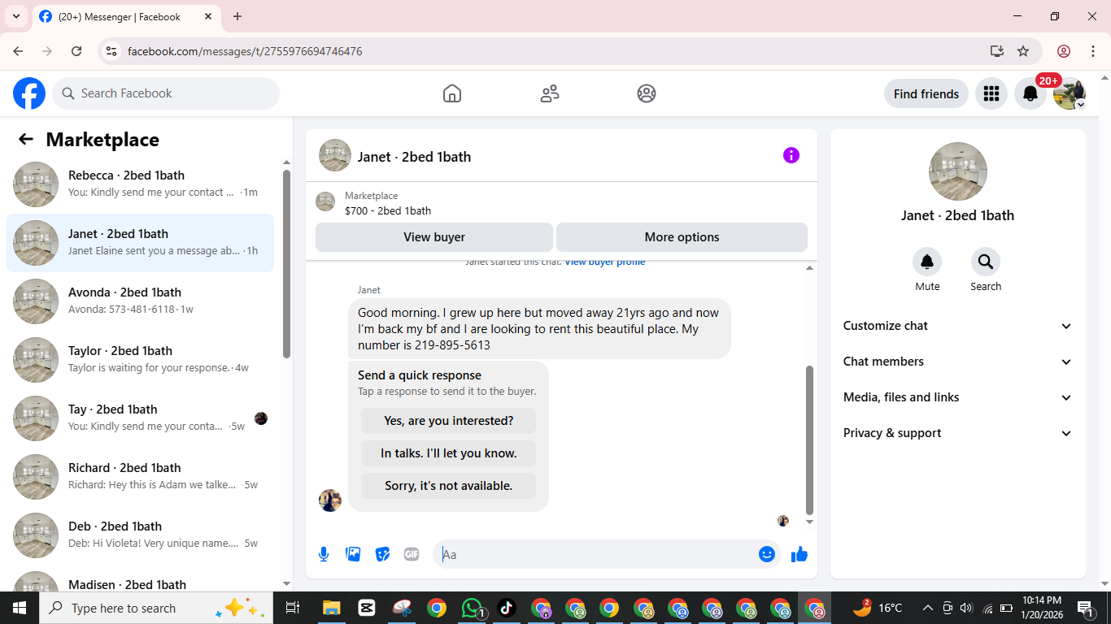Open the GIF picker icon
This screenshot has width=1111, height=624.
click(412, 554)
